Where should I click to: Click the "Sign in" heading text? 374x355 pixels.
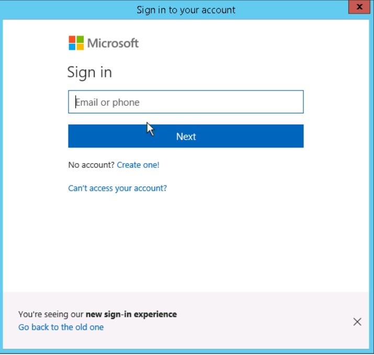[89, 72]
